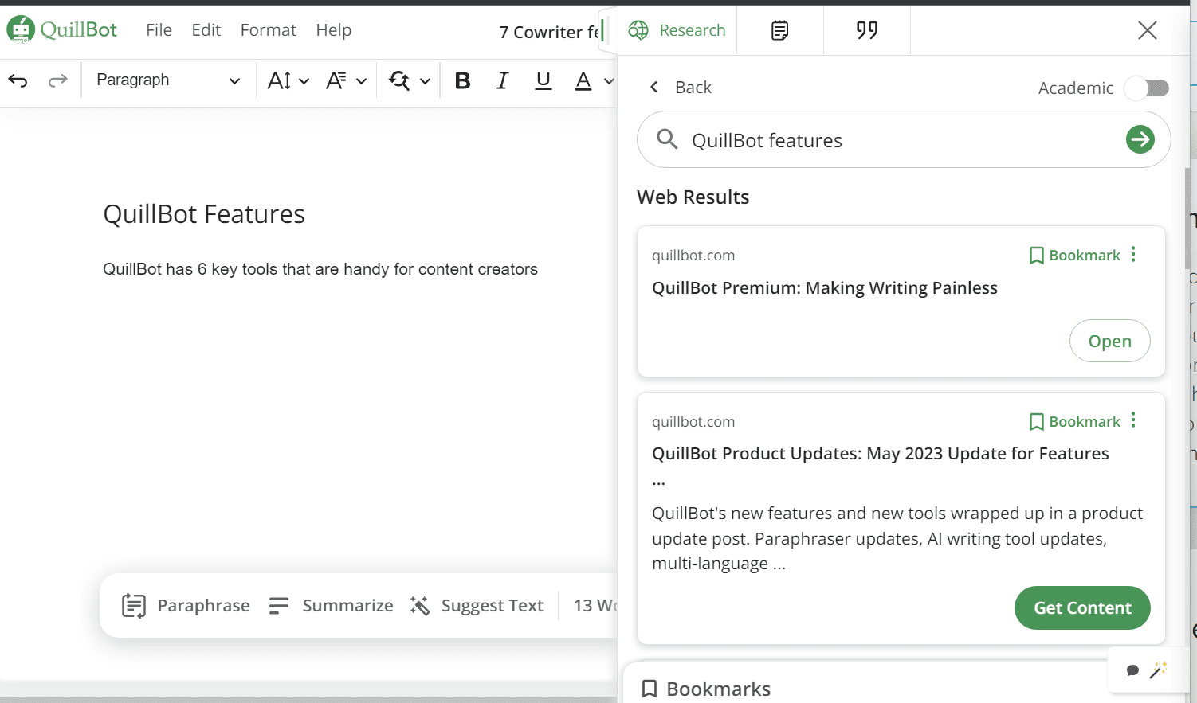The image size is (1197, 703).
Task: Expand the font size dropdown arrow
Action: (304, 81)
